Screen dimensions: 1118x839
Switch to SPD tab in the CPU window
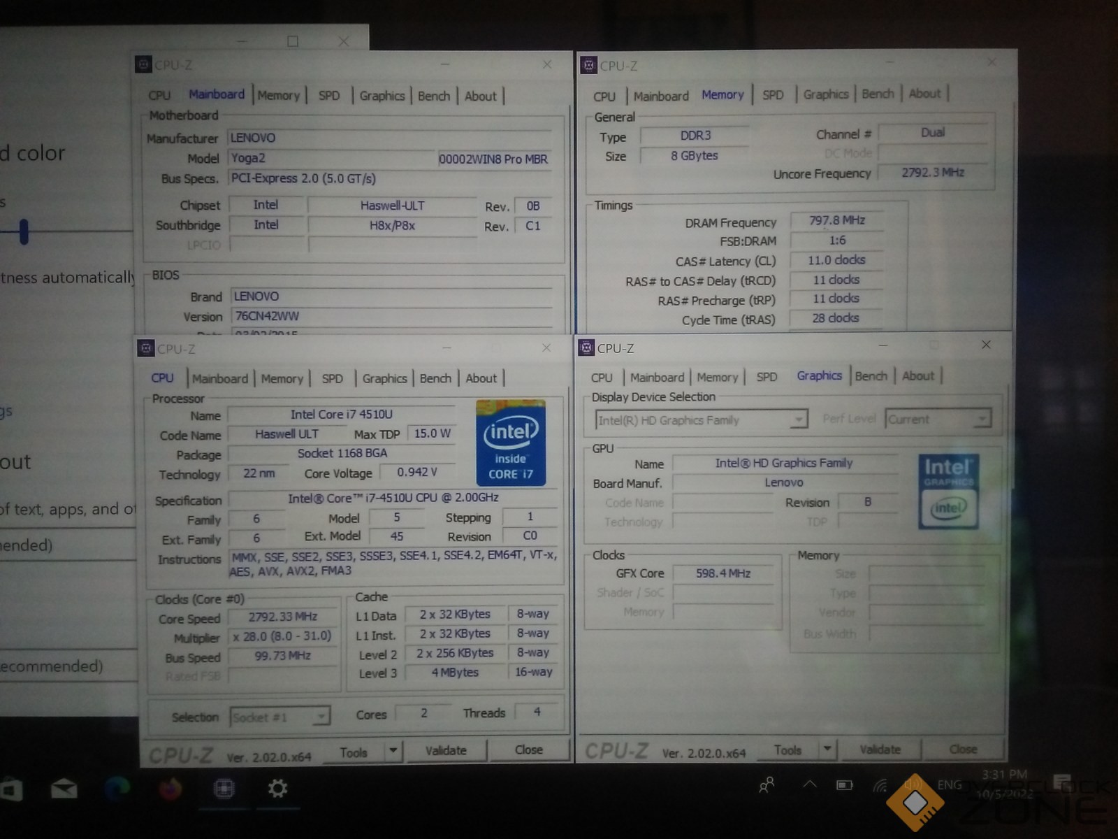point(333,378)
